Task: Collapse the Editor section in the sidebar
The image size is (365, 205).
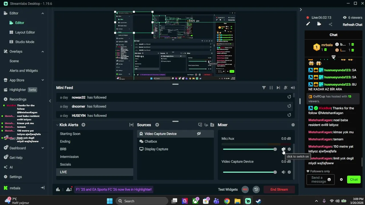Action: pos(43,13)
